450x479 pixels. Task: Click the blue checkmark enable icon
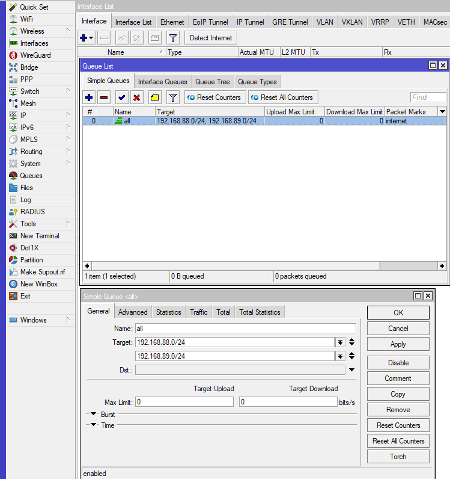122,97
